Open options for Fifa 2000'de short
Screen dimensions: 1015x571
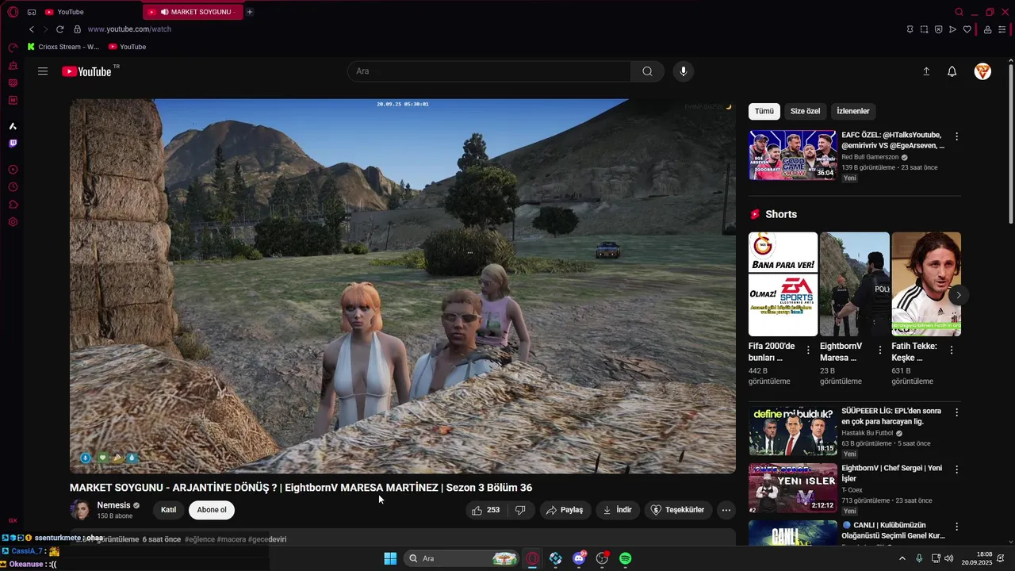(x=808, y=350)
